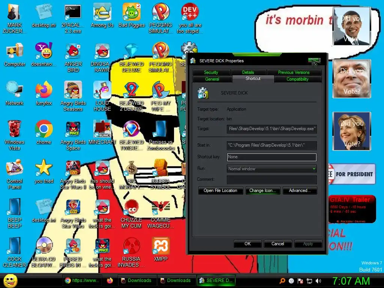Focus the Shortcut key field
Viewport: 384px width, 288px height.
point(271,157)
